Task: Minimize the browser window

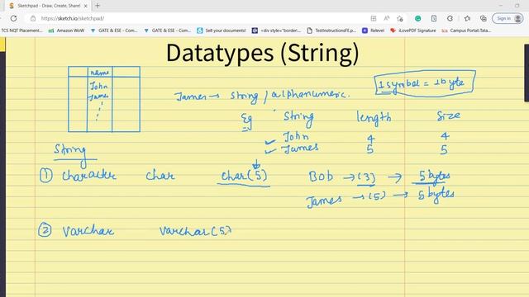Action: pos(501,6)
